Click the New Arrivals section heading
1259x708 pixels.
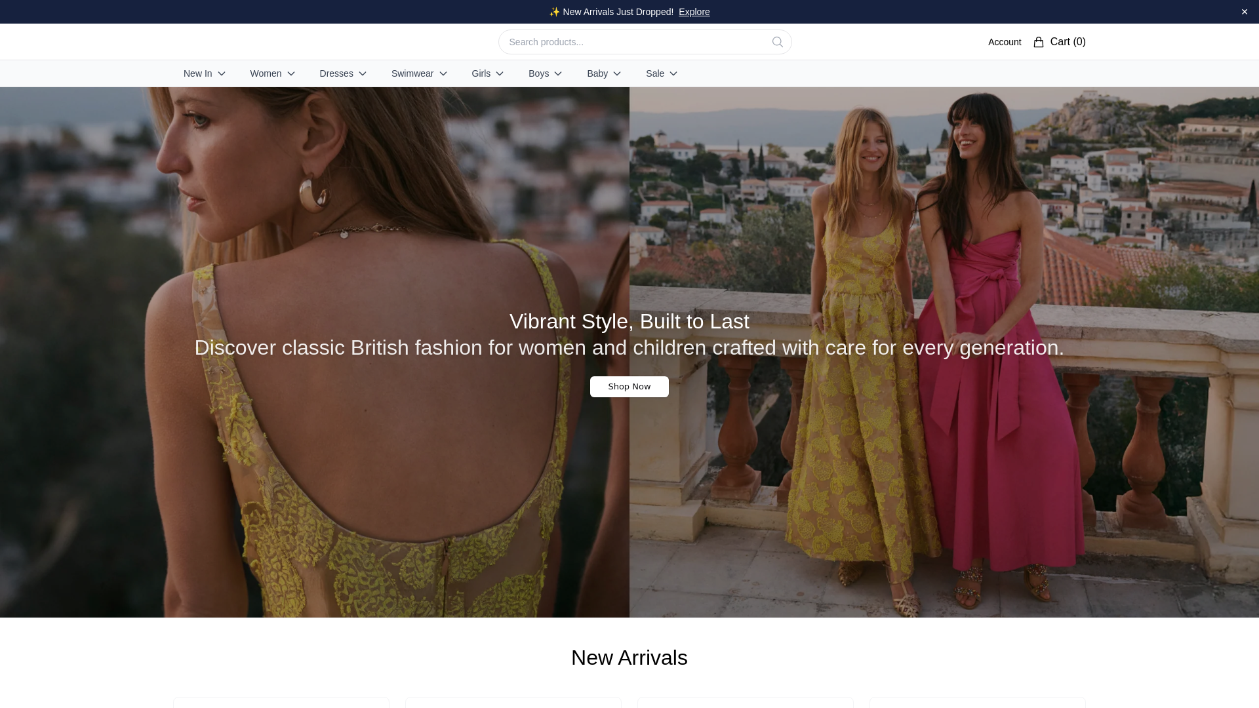click(629, 658)
